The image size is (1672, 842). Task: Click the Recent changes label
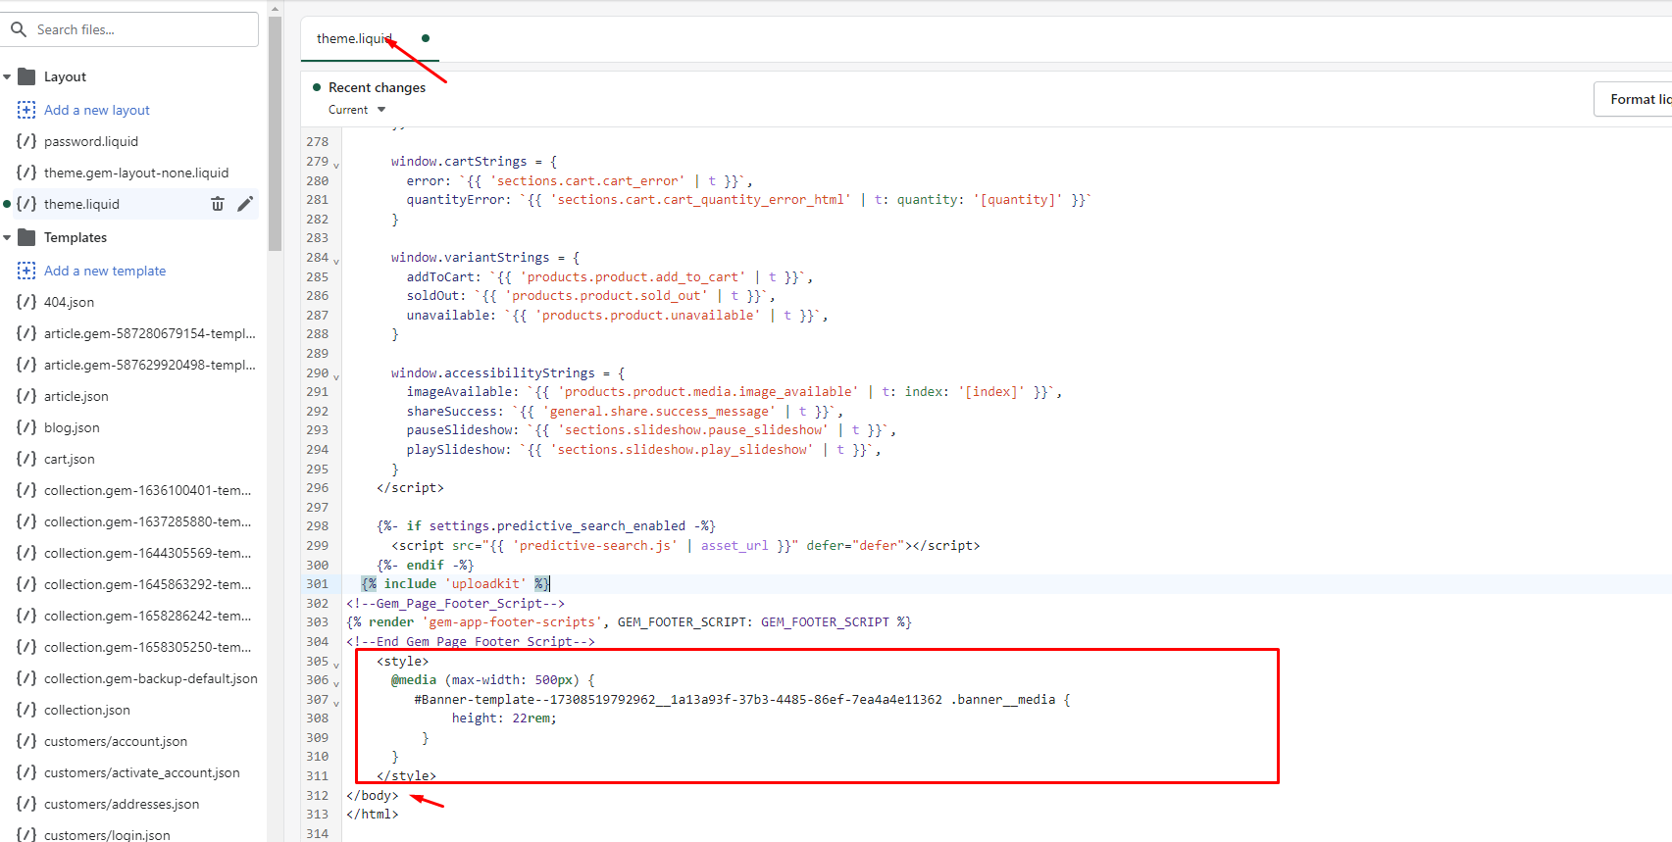pyautogui.click(x=377, y=87)
